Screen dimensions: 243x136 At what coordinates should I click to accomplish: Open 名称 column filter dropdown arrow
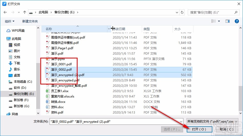point(109,29)
